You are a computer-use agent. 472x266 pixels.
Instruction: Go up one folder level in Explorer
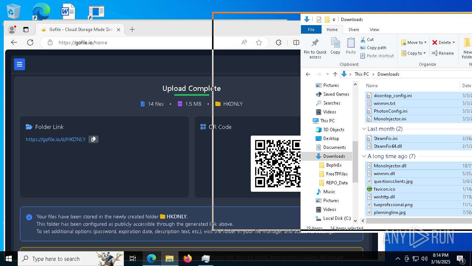tap(335, 74)
